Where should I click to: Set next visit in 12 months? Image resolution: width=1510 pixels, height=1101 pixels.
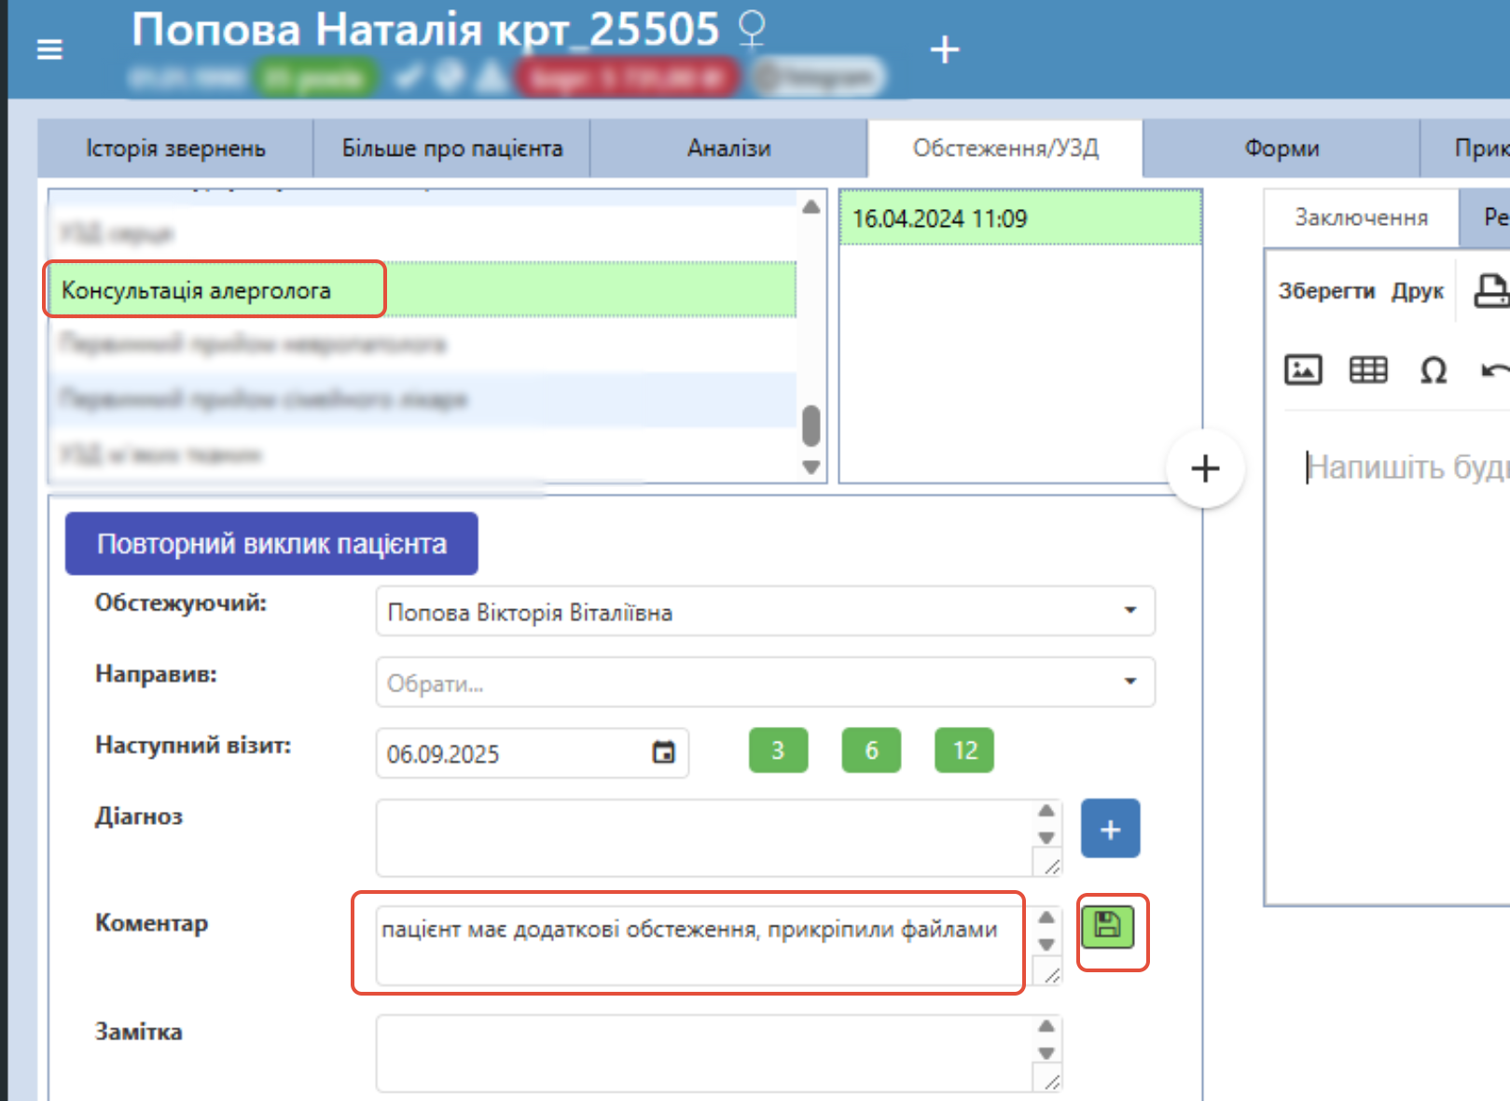(964, 750)
